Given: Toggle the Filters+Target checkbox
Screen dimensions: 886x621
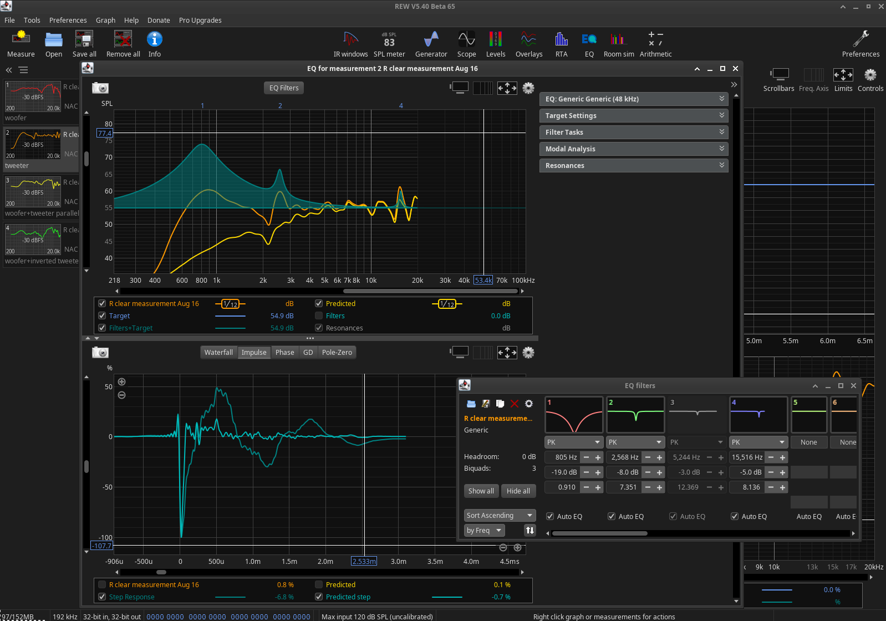Looking at the screenshot, I should pyautogui.click(x=102, y=328).
